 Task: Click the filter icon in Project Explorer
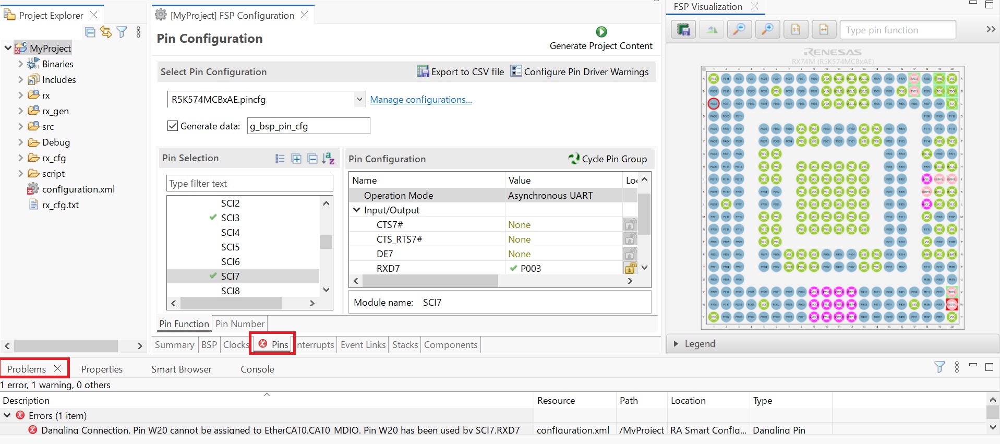tap(122, 32)
